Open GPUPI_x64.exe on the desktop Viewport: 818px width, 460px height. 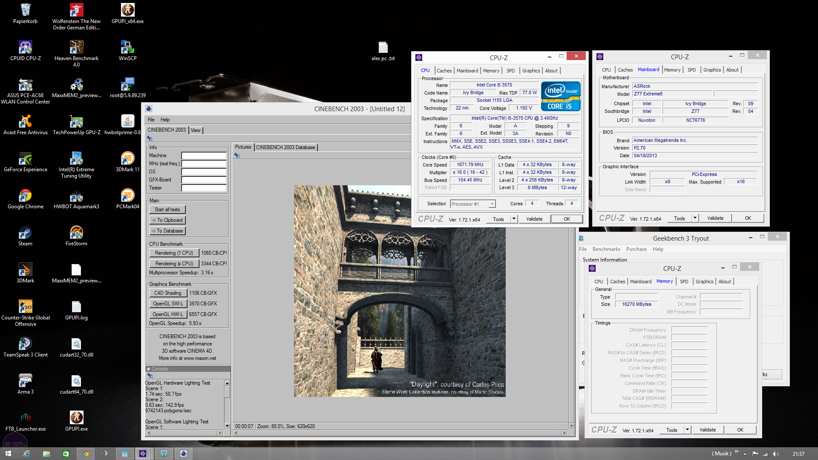click(127, 14)
